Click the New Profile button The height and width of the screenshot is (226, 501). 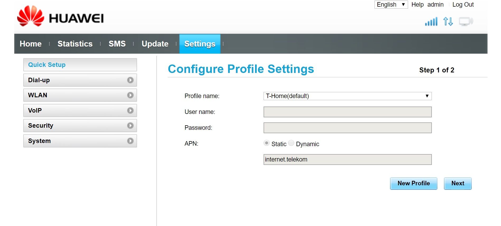[x=414, y=183]
